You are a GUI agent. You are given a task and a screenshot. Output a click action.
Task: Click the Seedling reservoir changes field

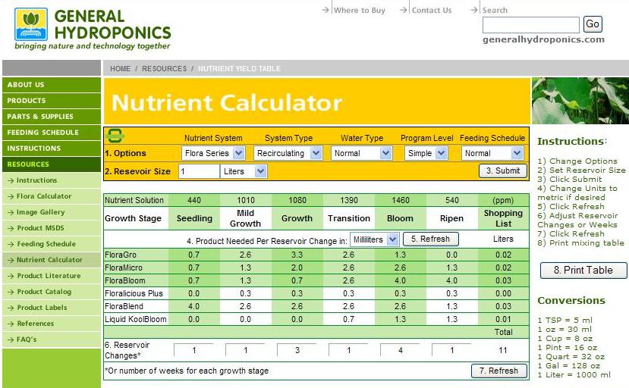[193, 350]
